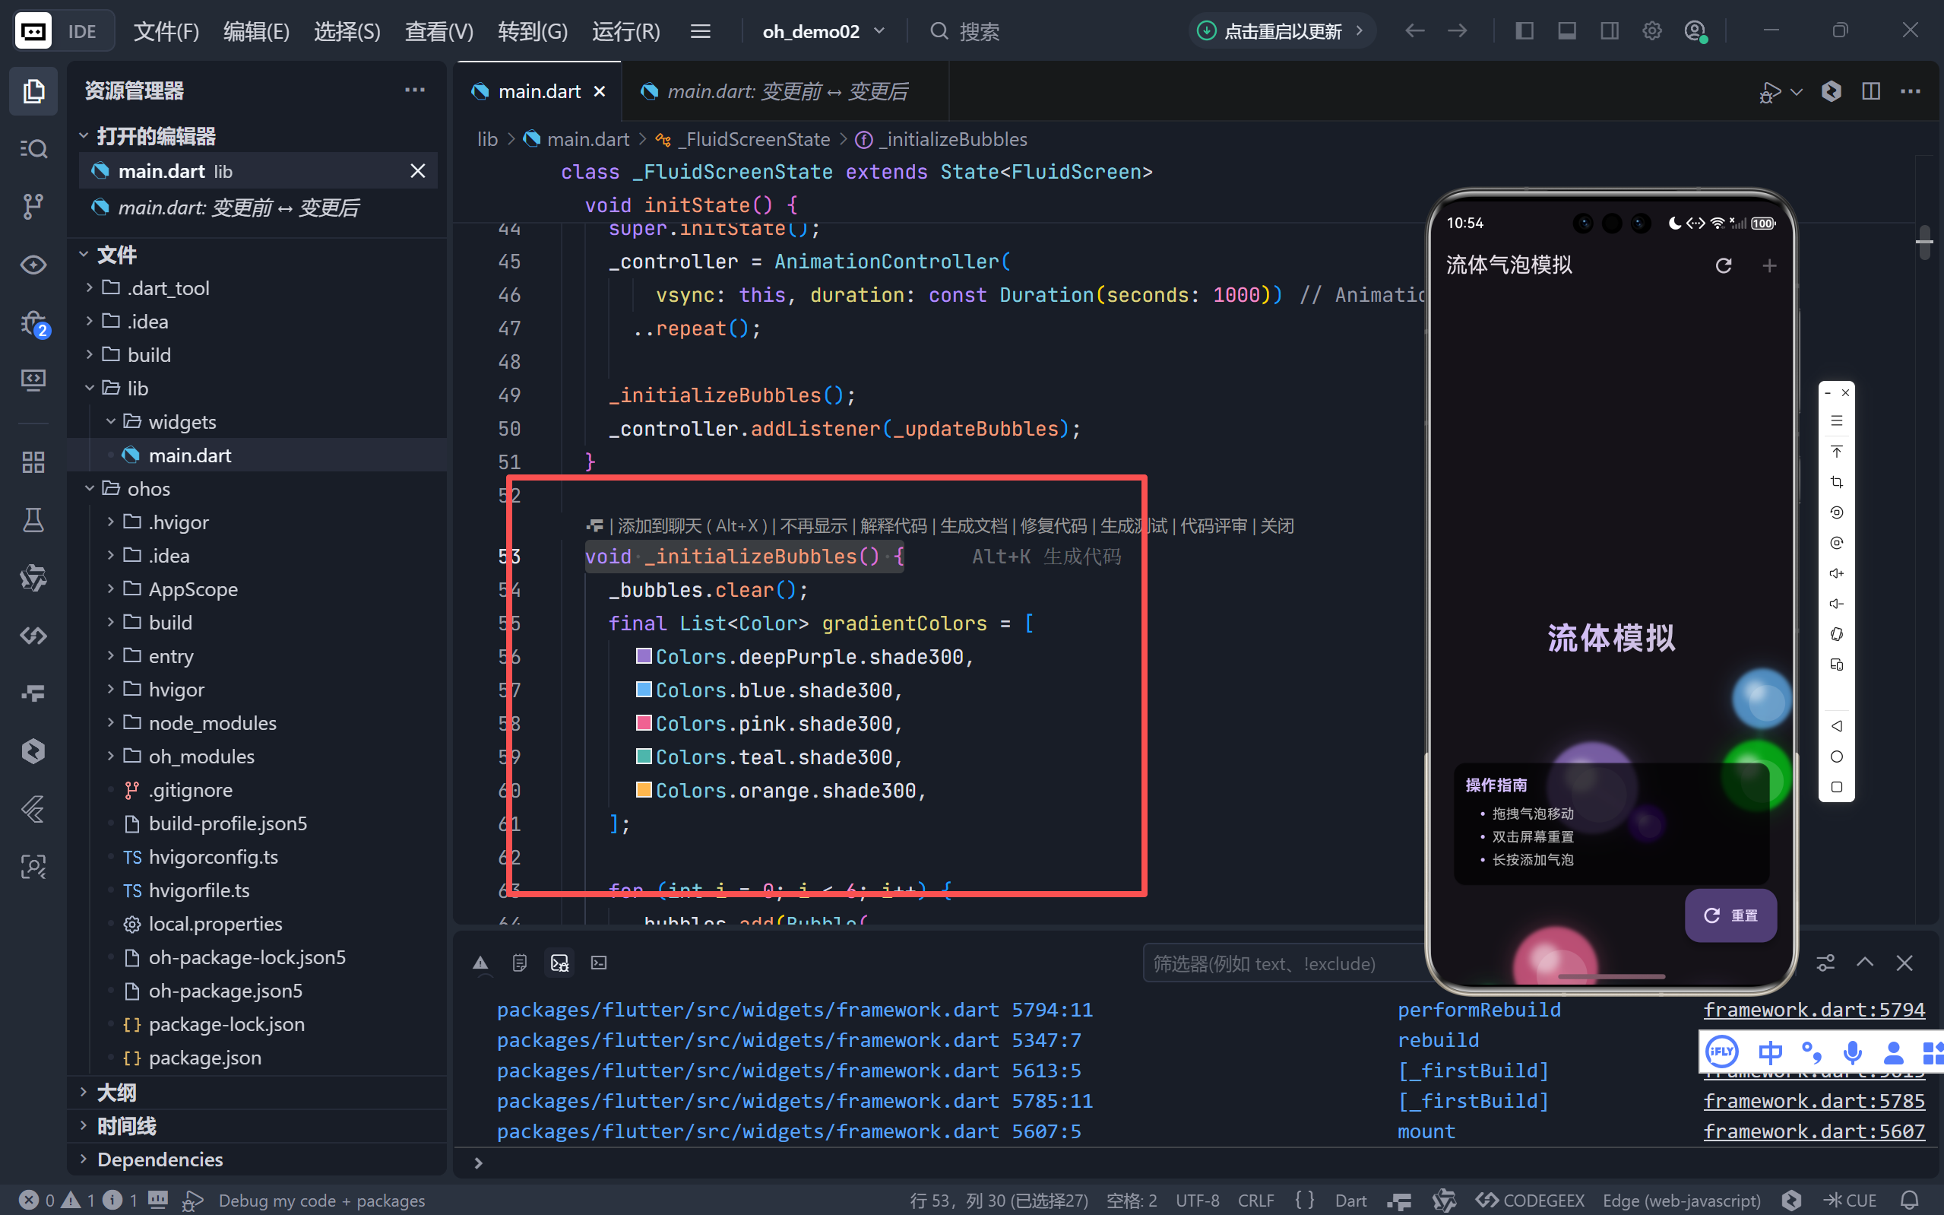Viewport: 1944px width, 1215px height.
Task: Open the 运行(R) menu
Action: click(x=625, y=31)
